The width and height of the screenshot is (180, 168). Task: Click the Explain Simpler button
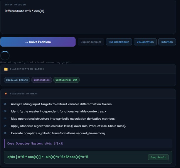[91, 42]
